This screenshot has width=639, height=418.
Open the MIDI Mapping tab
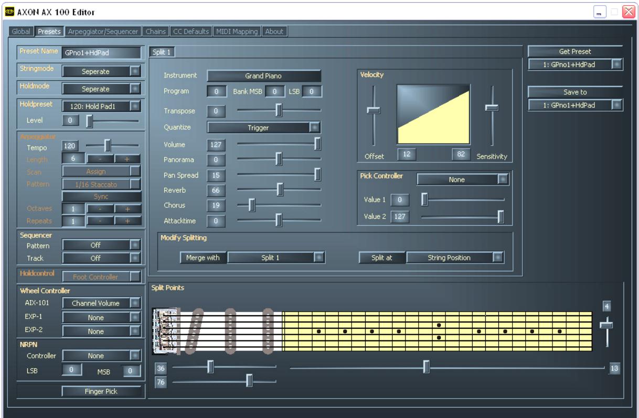pyautogui.click(x=237, y=31)
